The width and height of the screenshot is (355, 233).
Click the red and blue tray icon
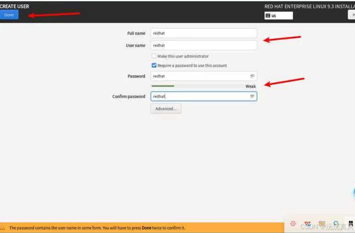pos(307,224)
